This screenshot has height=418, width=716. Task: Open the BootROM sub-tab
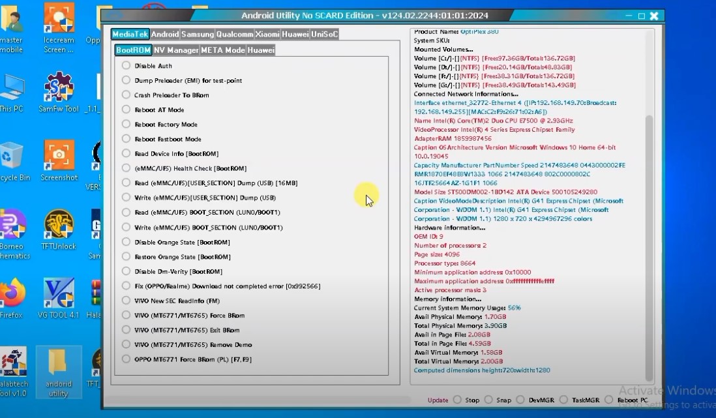133,50
